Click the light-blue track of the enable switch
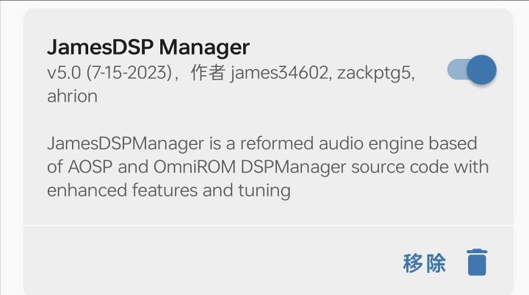The width and height of the screenshot is (529, 295). (456, 71)
